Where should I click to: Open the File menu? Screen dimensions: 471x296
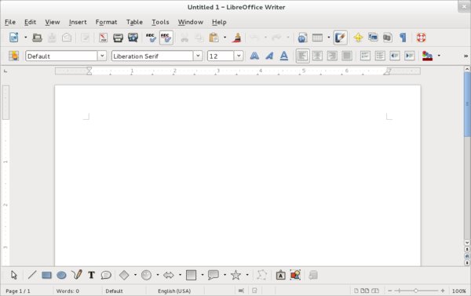point(10,22)
